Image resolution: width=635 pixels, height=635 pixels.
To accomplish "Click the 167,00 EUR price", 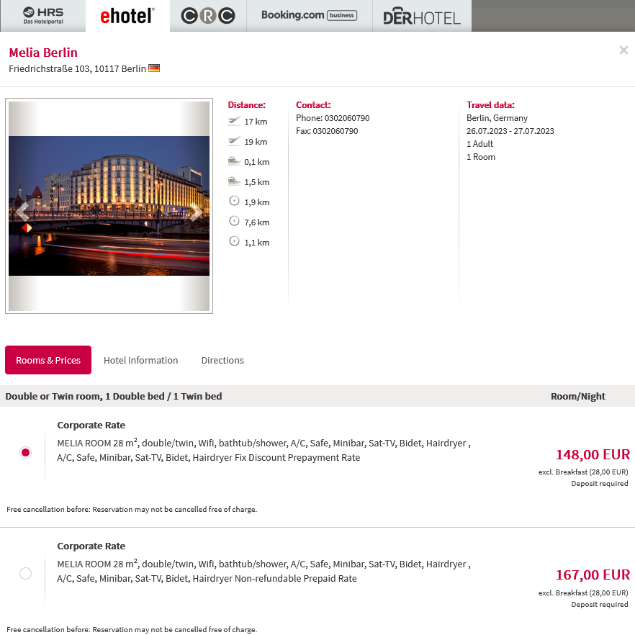I will coord(593,575).
